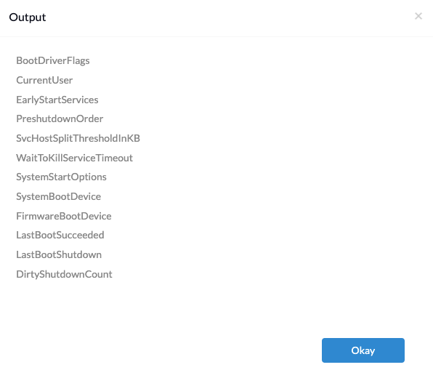Click the SystemStartOptions entry
Image resolution: width=433 pixels, height=386 pixels.
pyautogui.click(x=61, y=177)
